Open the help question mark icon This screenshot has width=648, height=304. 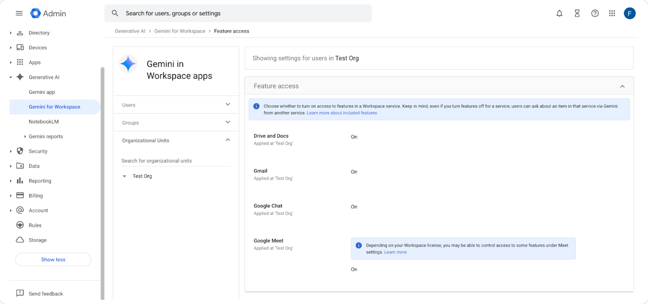coord(595,13)
